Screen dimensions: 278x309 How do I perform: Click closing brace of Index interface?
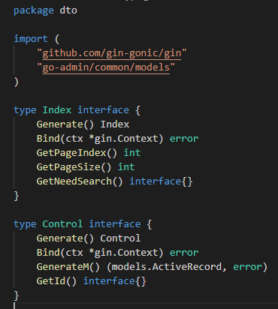(x=17, y=196)
